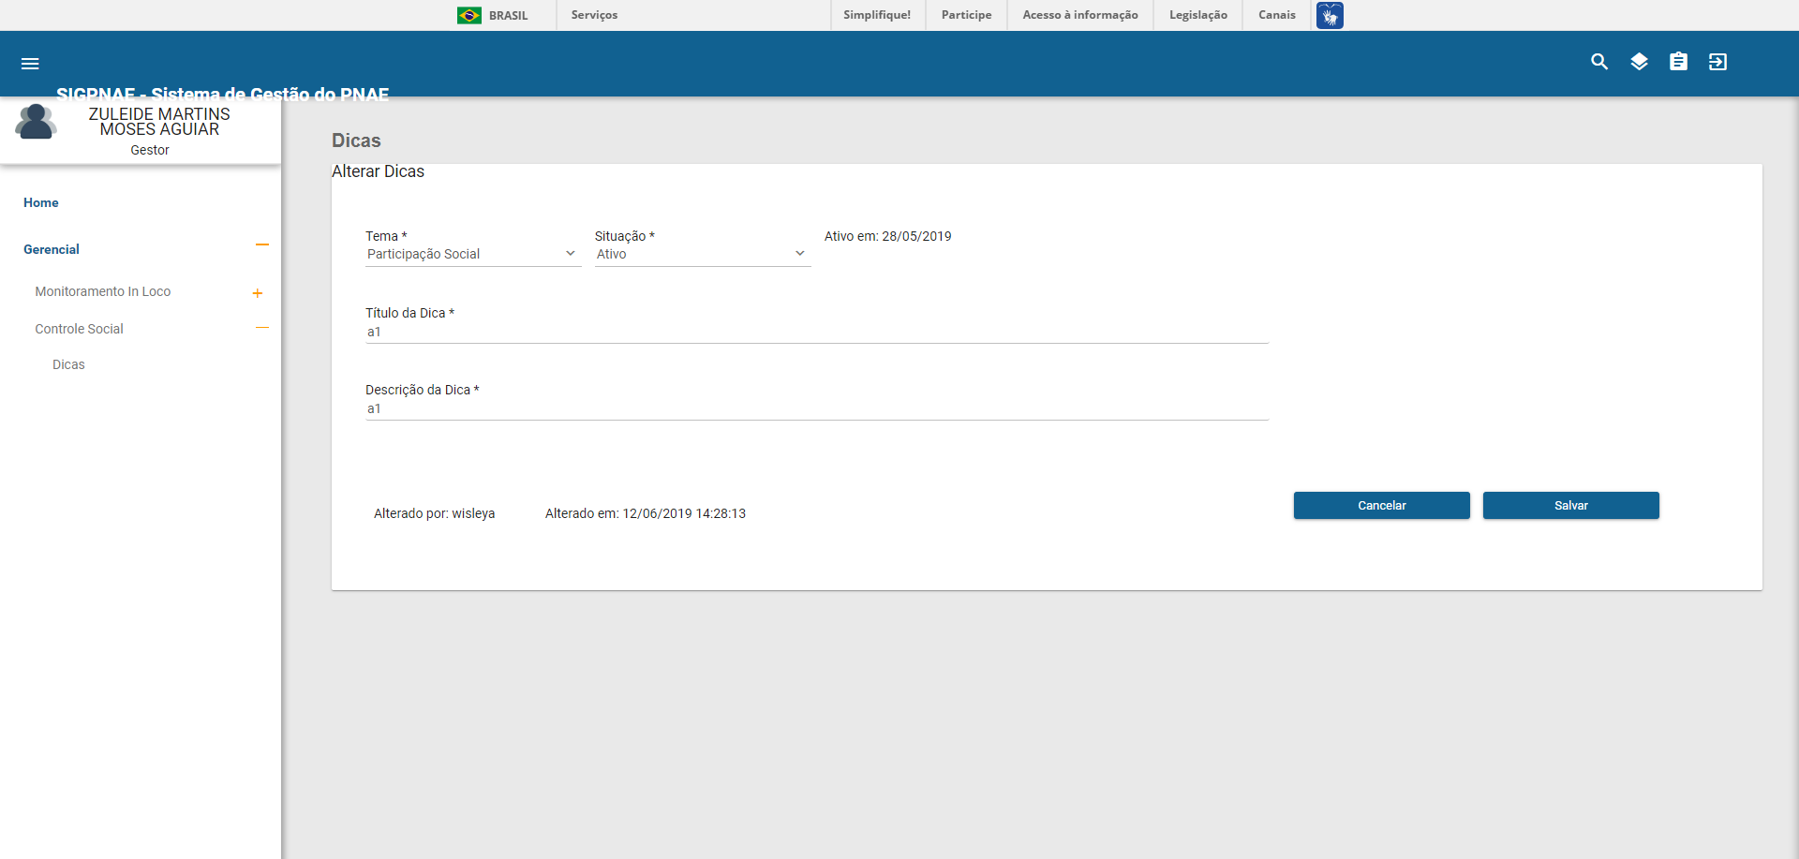Go to Home in sidebar

pyautogui.click(x=41, y=202)
